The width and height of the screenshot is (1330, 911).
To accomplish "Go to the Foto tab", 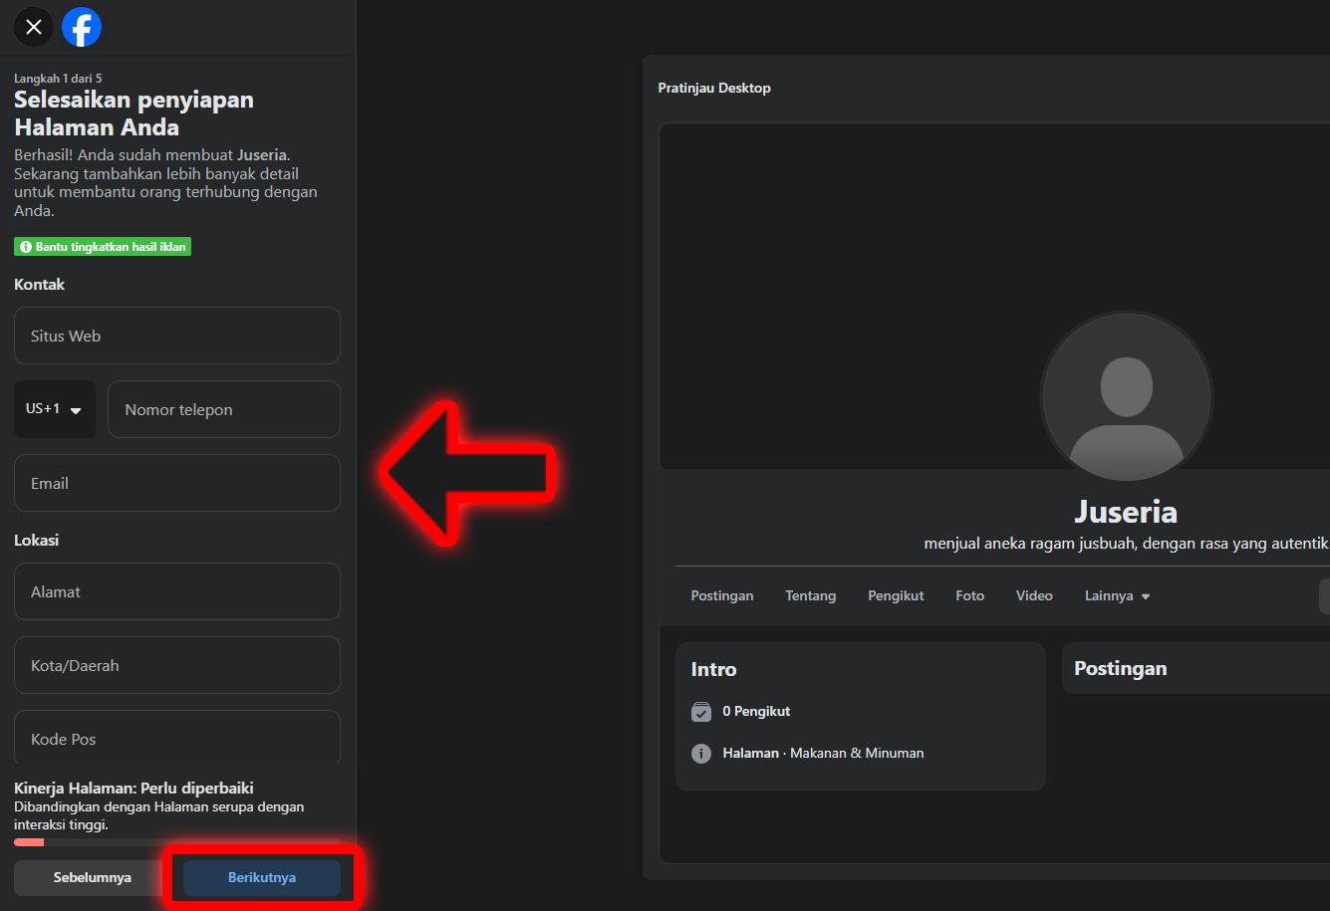I will click(x=969, y=596).
